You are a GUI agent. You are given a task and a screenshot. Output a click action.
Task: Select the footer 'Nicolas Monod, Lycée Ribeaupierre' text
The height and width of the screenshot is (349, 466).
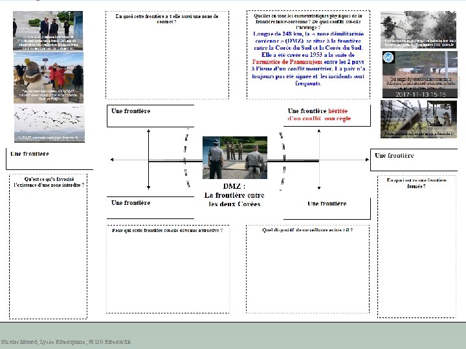(x=65, y=342)
